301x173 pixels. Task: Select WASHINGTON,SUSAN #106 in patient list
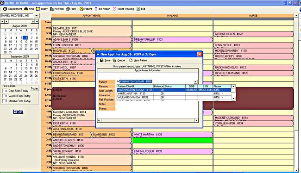(174, 90)
